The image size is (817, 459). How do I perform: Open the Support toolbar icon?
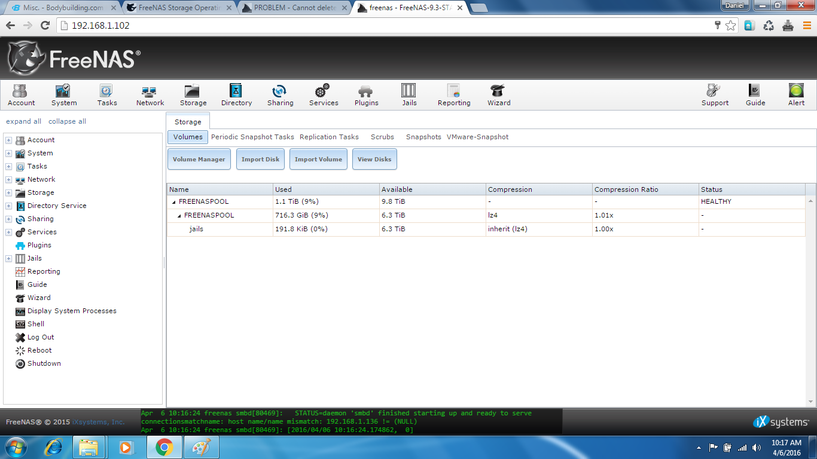pos(715,95)
